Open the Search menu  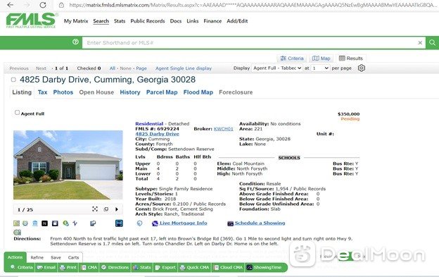click(x=101, y=21)
